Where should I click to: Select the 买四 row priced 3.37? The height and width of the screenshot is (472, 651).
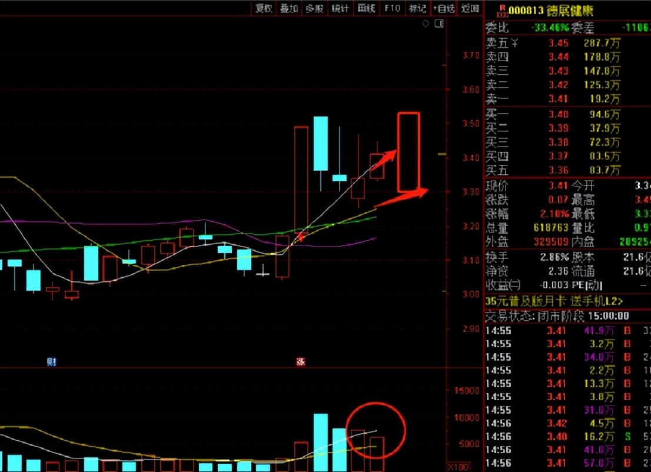click(x=567, y=157)
